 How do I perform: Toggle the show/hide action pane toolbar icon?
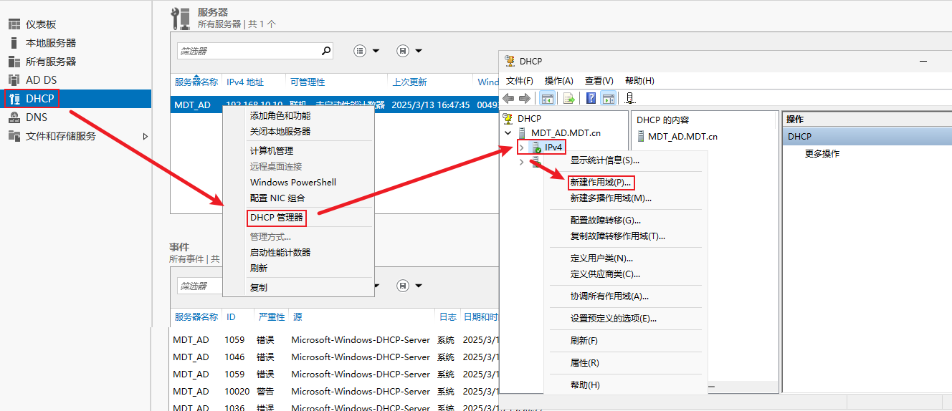coord(609,98)
